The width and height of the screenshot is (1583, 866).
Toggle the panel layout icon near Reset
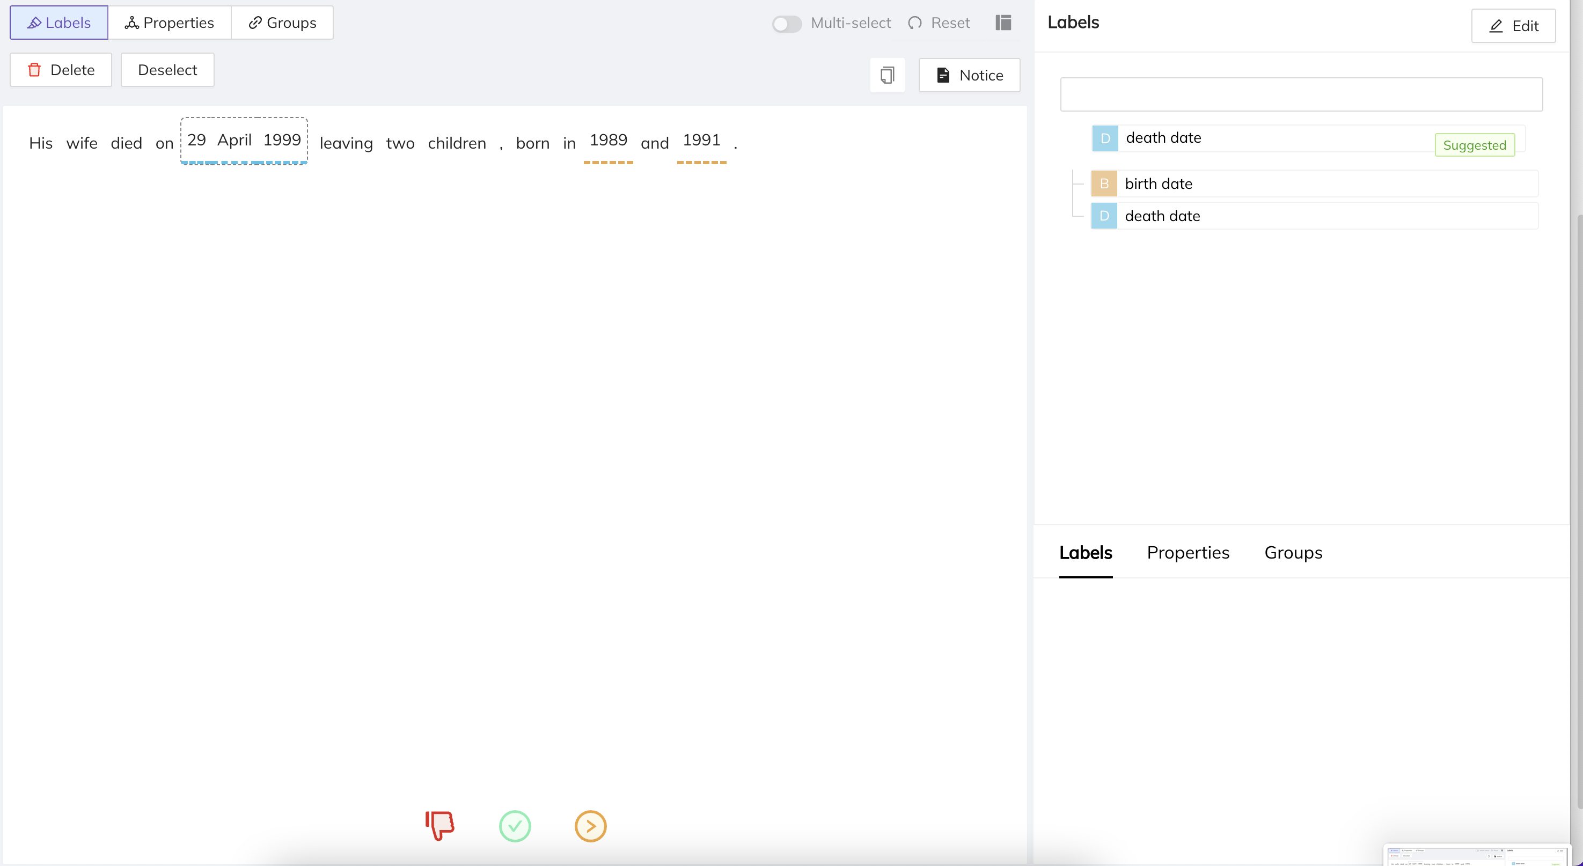point(1003,23)
